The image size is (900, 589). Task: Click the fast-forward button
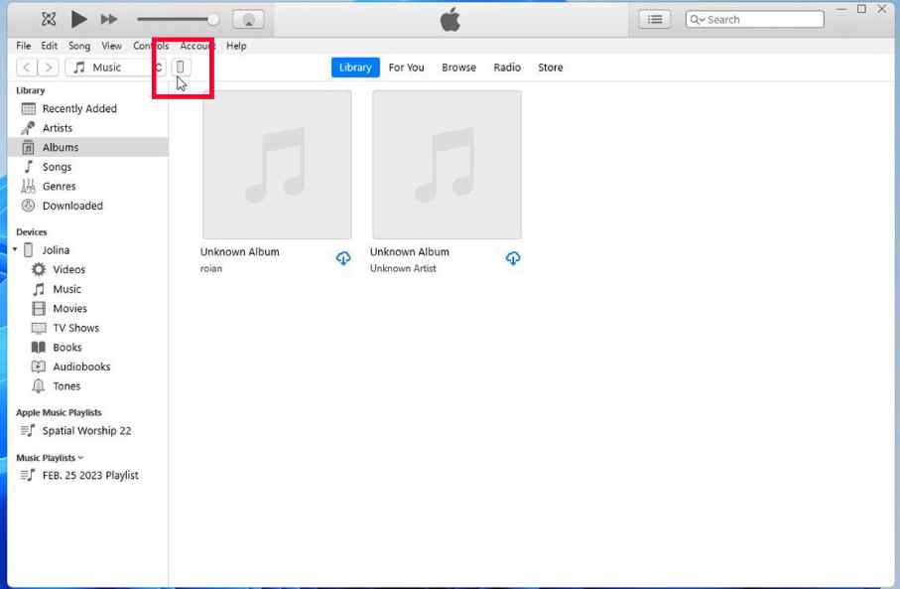tap(109, 19)
